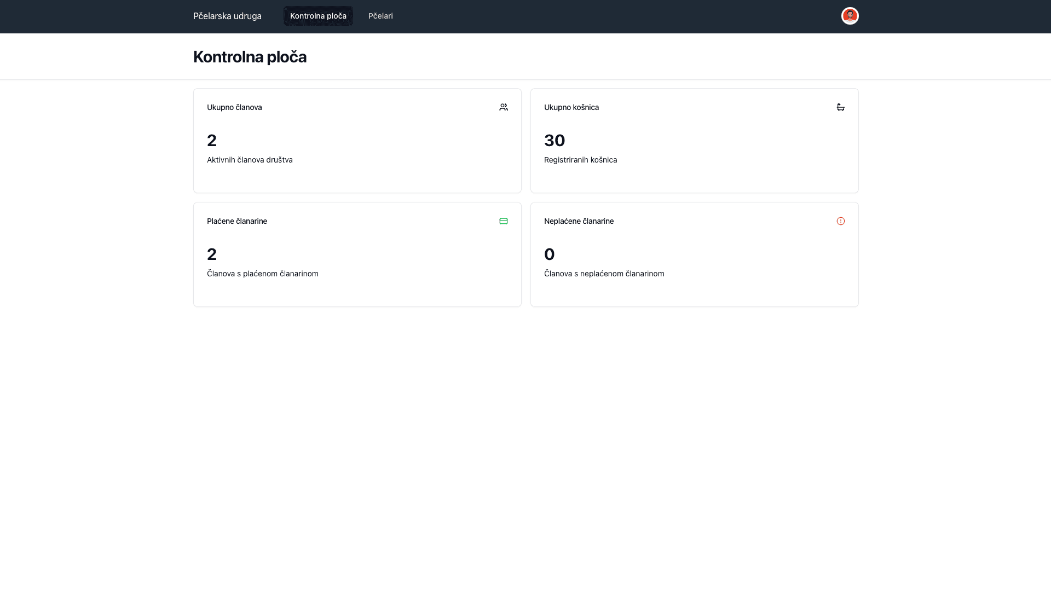Click the number 2 under Ukupno članova
The height and width of the screenshot is (591, 1051).
pos(212,141)
